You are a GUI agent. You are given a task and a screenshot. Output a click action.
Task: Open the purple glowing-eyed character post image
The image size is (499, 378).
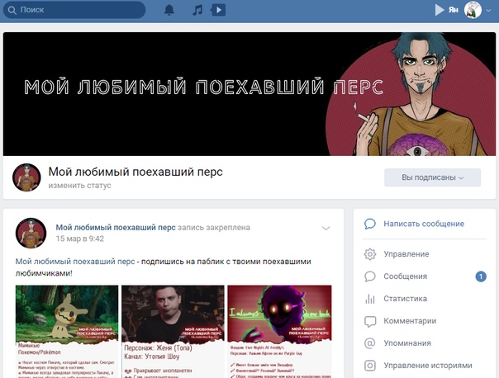tap(279, 332)
